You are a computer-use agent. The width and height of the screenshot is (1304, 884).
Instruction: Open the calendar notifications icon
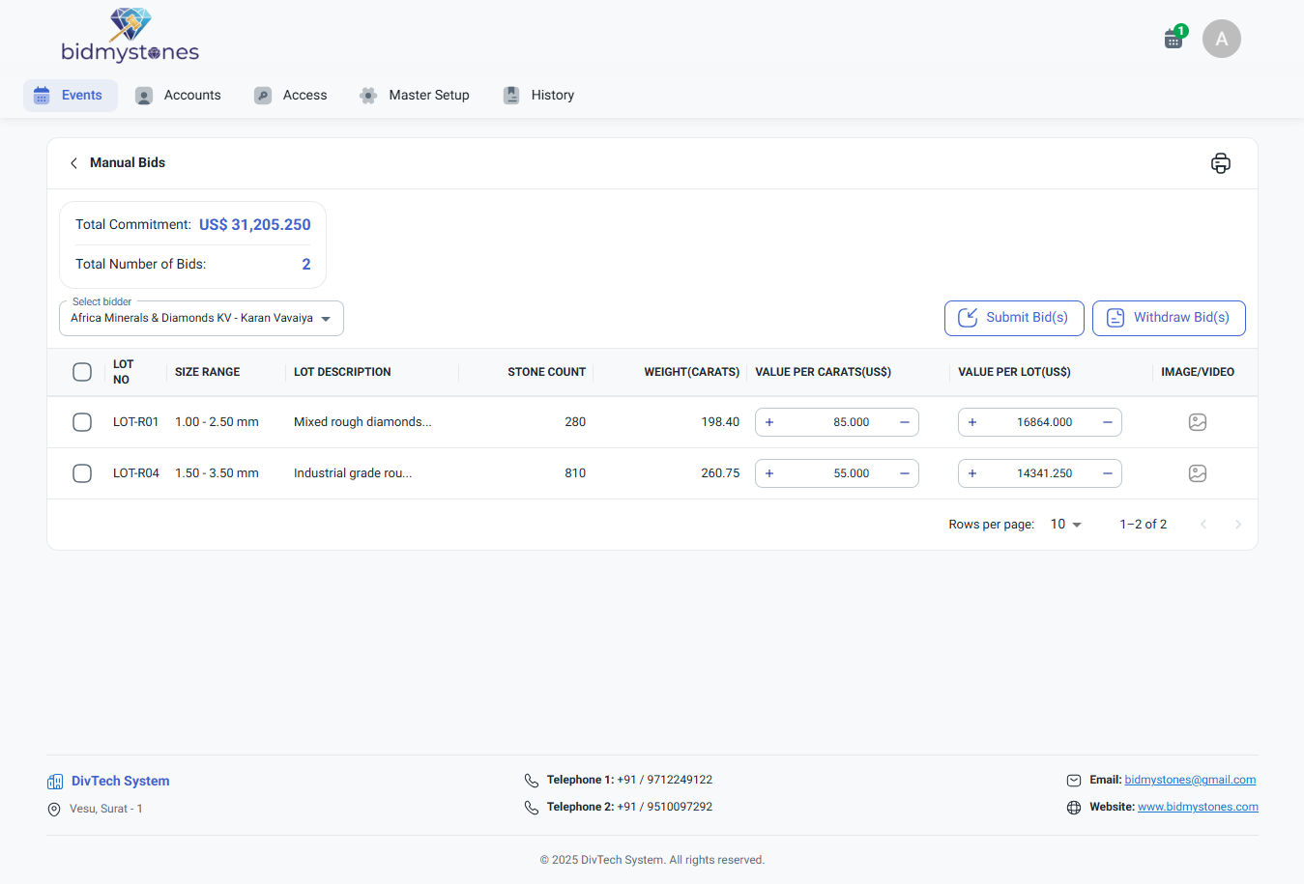click(1174, 39)
